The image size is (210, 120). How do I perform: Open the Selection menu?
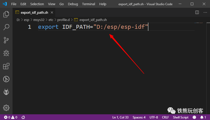[37, 4]
